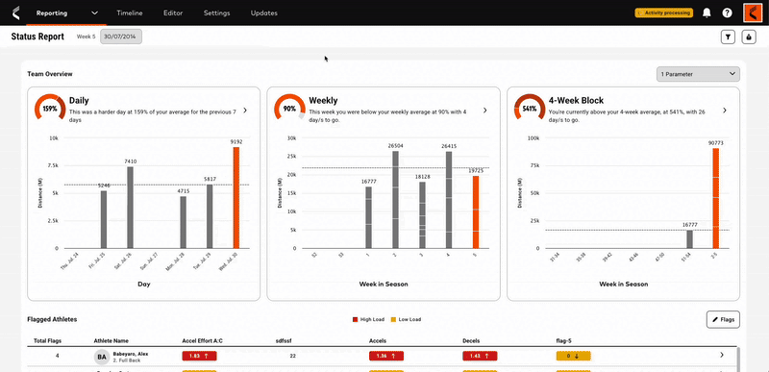The image size is (769, 372).
Task: Click the 18128 bar in Weekly chart
Action: click(422, 215)
